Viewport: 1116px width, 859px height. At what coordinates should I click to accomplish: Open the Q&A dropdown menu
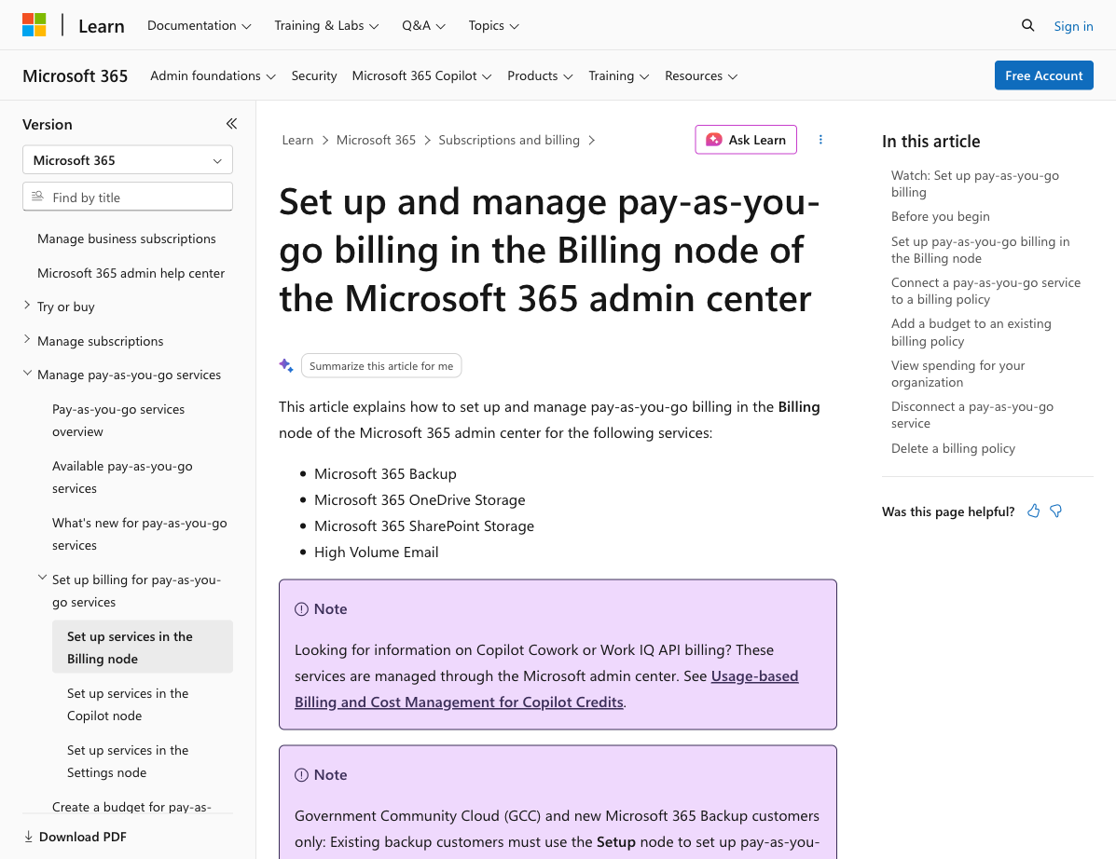pos(423,25)
